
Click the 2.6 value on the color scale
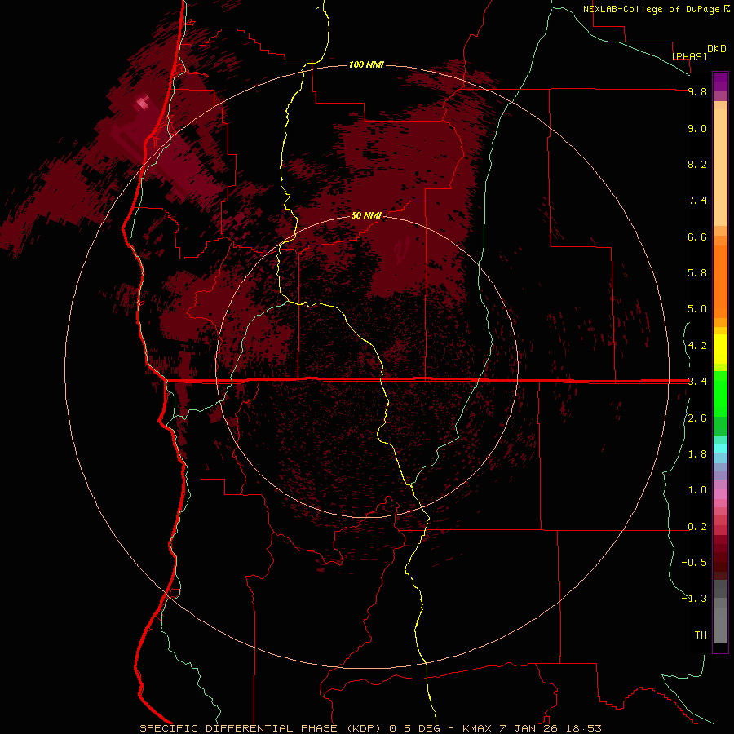tap(697, 418)
